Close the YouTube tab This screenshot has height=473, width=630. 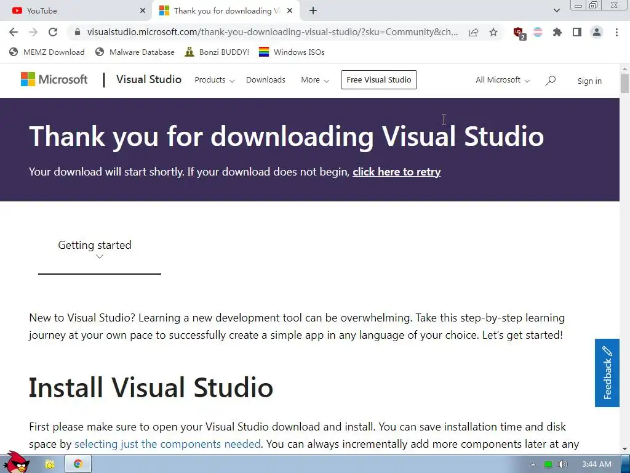[143, 11]
